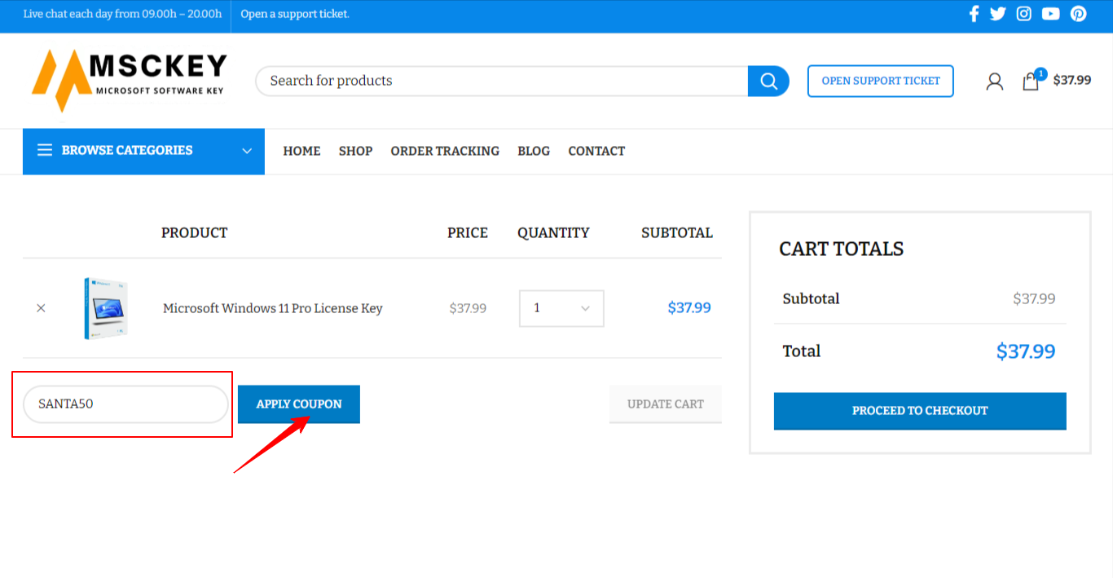The image size is (1113, 578).
Task: Open the user account icon
Action: point(994,81)
